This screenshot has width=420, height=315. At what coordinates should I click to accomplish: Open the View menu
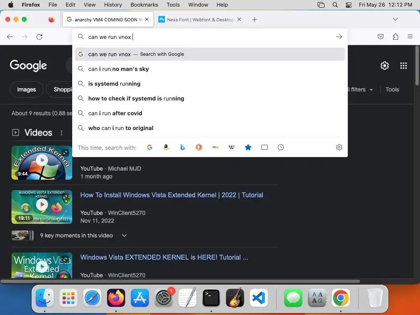point(89,5)
